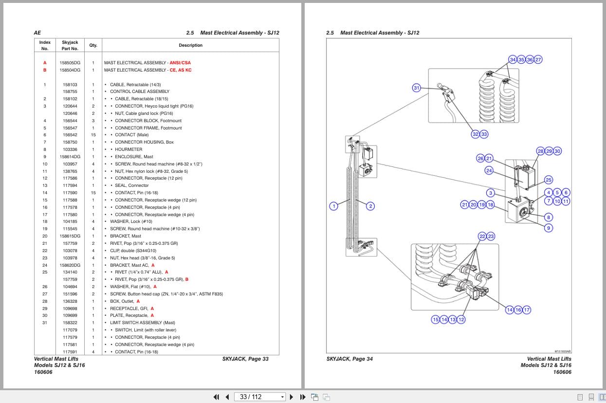This screenshot has width=606, height=403.
Task: Click 'ANSI/CSA' red text
Action: coord(180,63)
